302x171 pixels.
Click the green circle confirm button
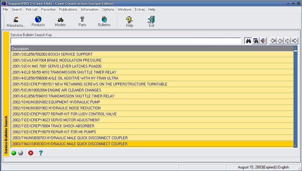14,153
